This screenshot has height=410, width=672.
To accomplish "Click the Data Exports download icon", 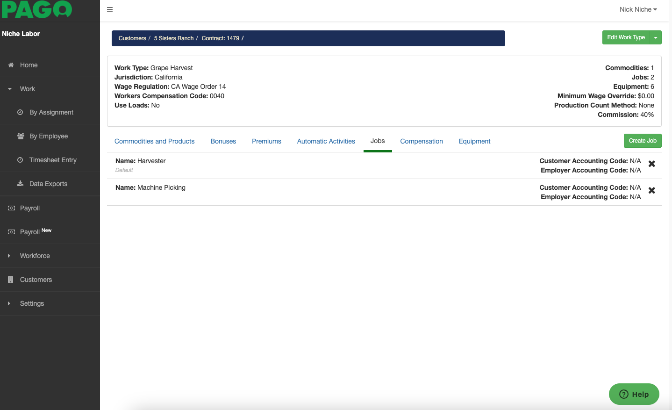I will (21, 184).
